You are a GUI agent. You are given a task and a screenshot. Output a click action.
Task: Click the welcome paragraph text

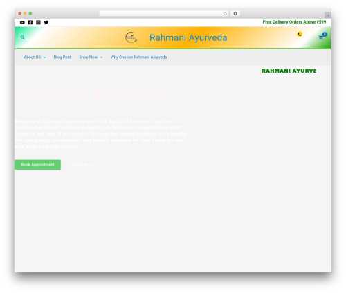click(101, 134)
